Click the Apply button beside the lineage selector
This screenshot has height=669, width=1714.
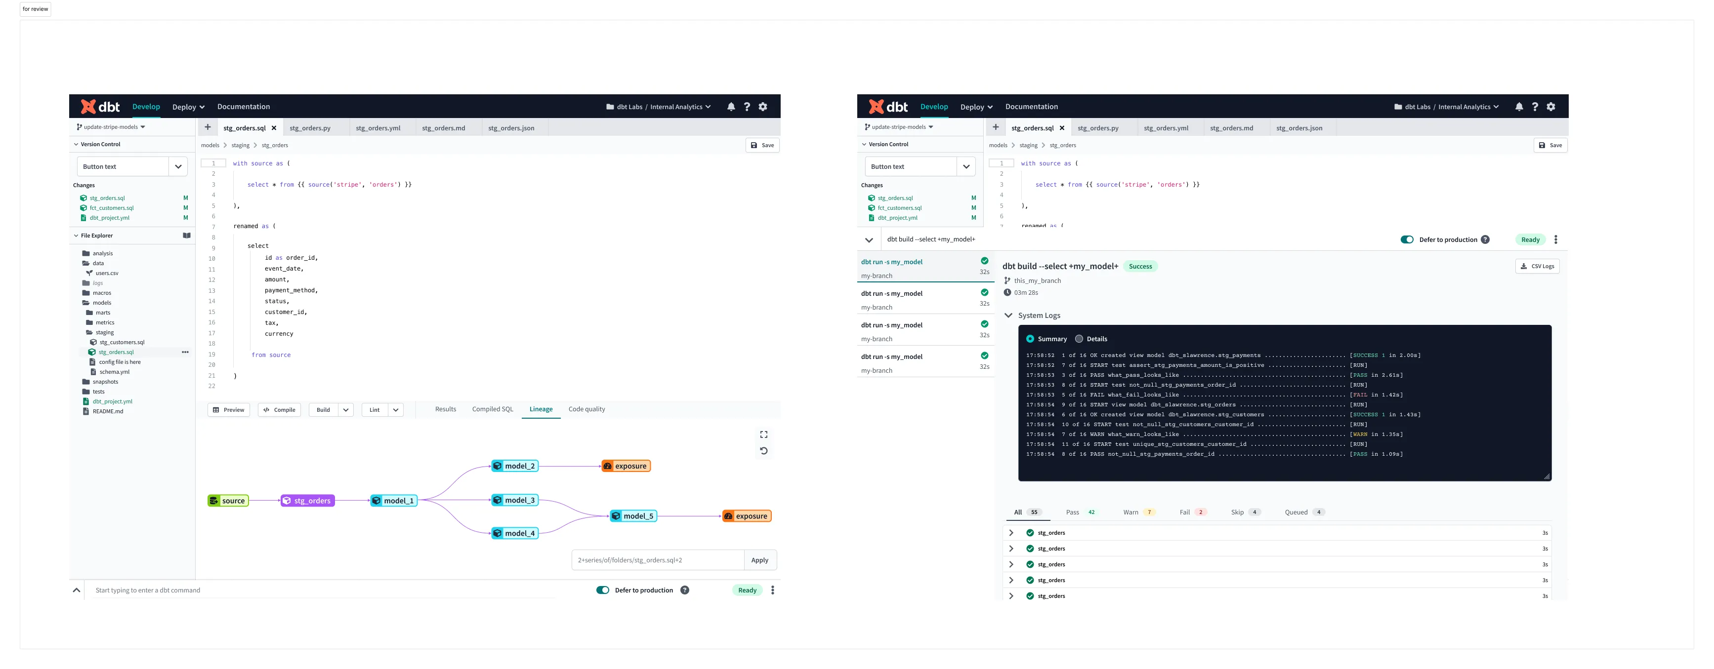(760, 560)
